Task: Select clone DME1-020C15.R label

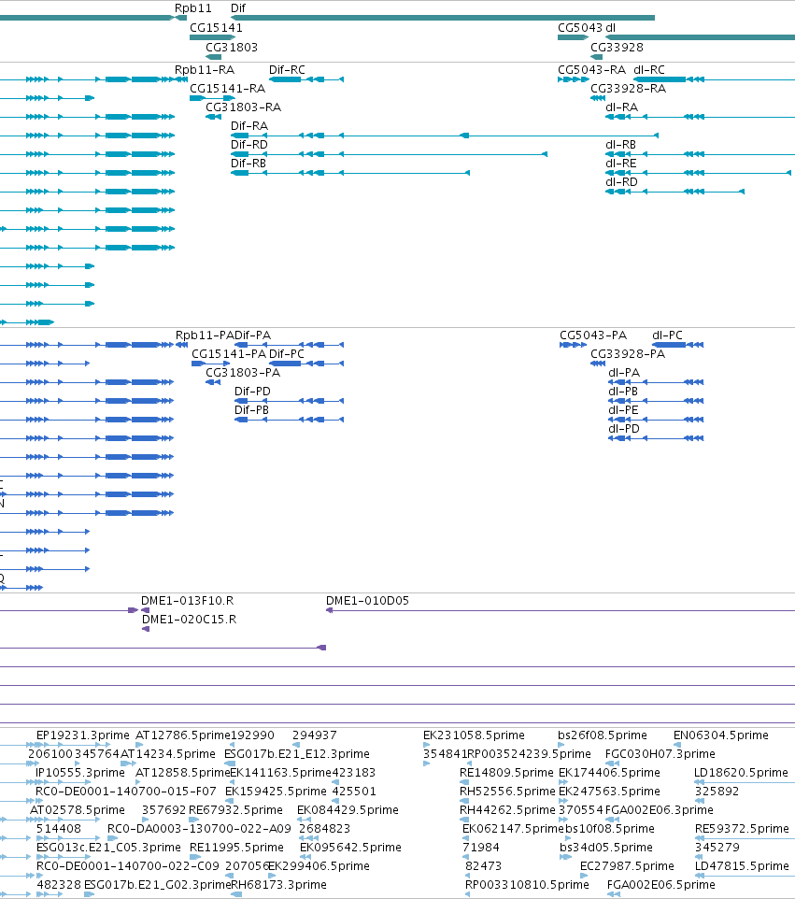Action: point(189,620)
